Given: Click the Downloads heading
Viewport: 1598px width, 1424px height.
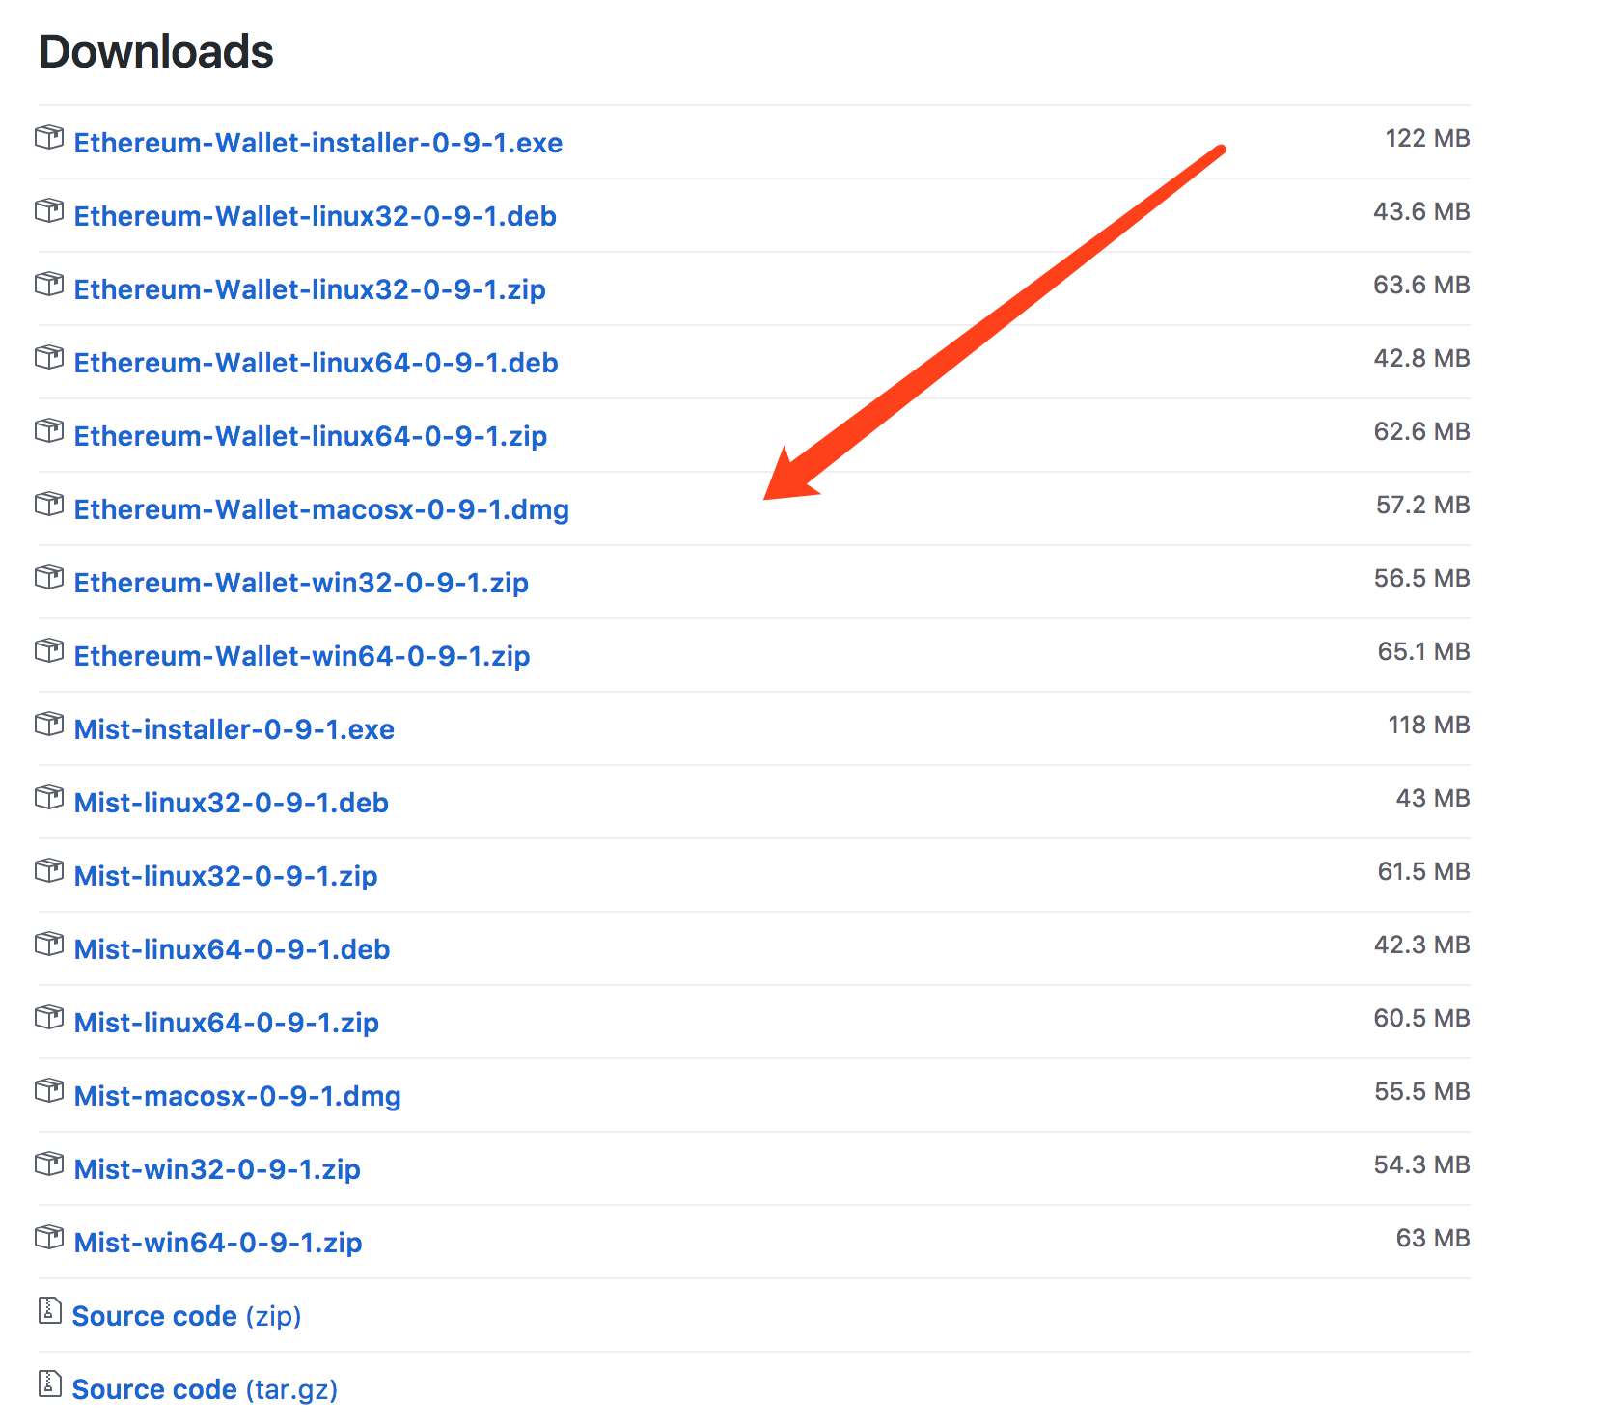Looking at the screenshot, I should pyautogui.click(x=156, y=51).
